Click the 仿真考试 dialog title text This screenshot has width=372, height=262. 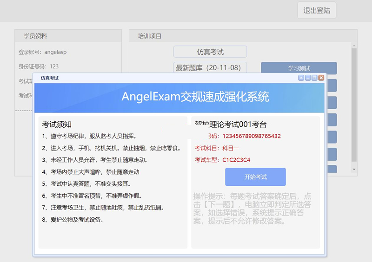pyautogui.click(x=50, y=78)
